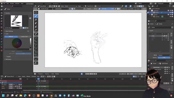Open the Cursor options popover in header
Image resolution: width=174 pixels, height=98 pixels.
138,9
